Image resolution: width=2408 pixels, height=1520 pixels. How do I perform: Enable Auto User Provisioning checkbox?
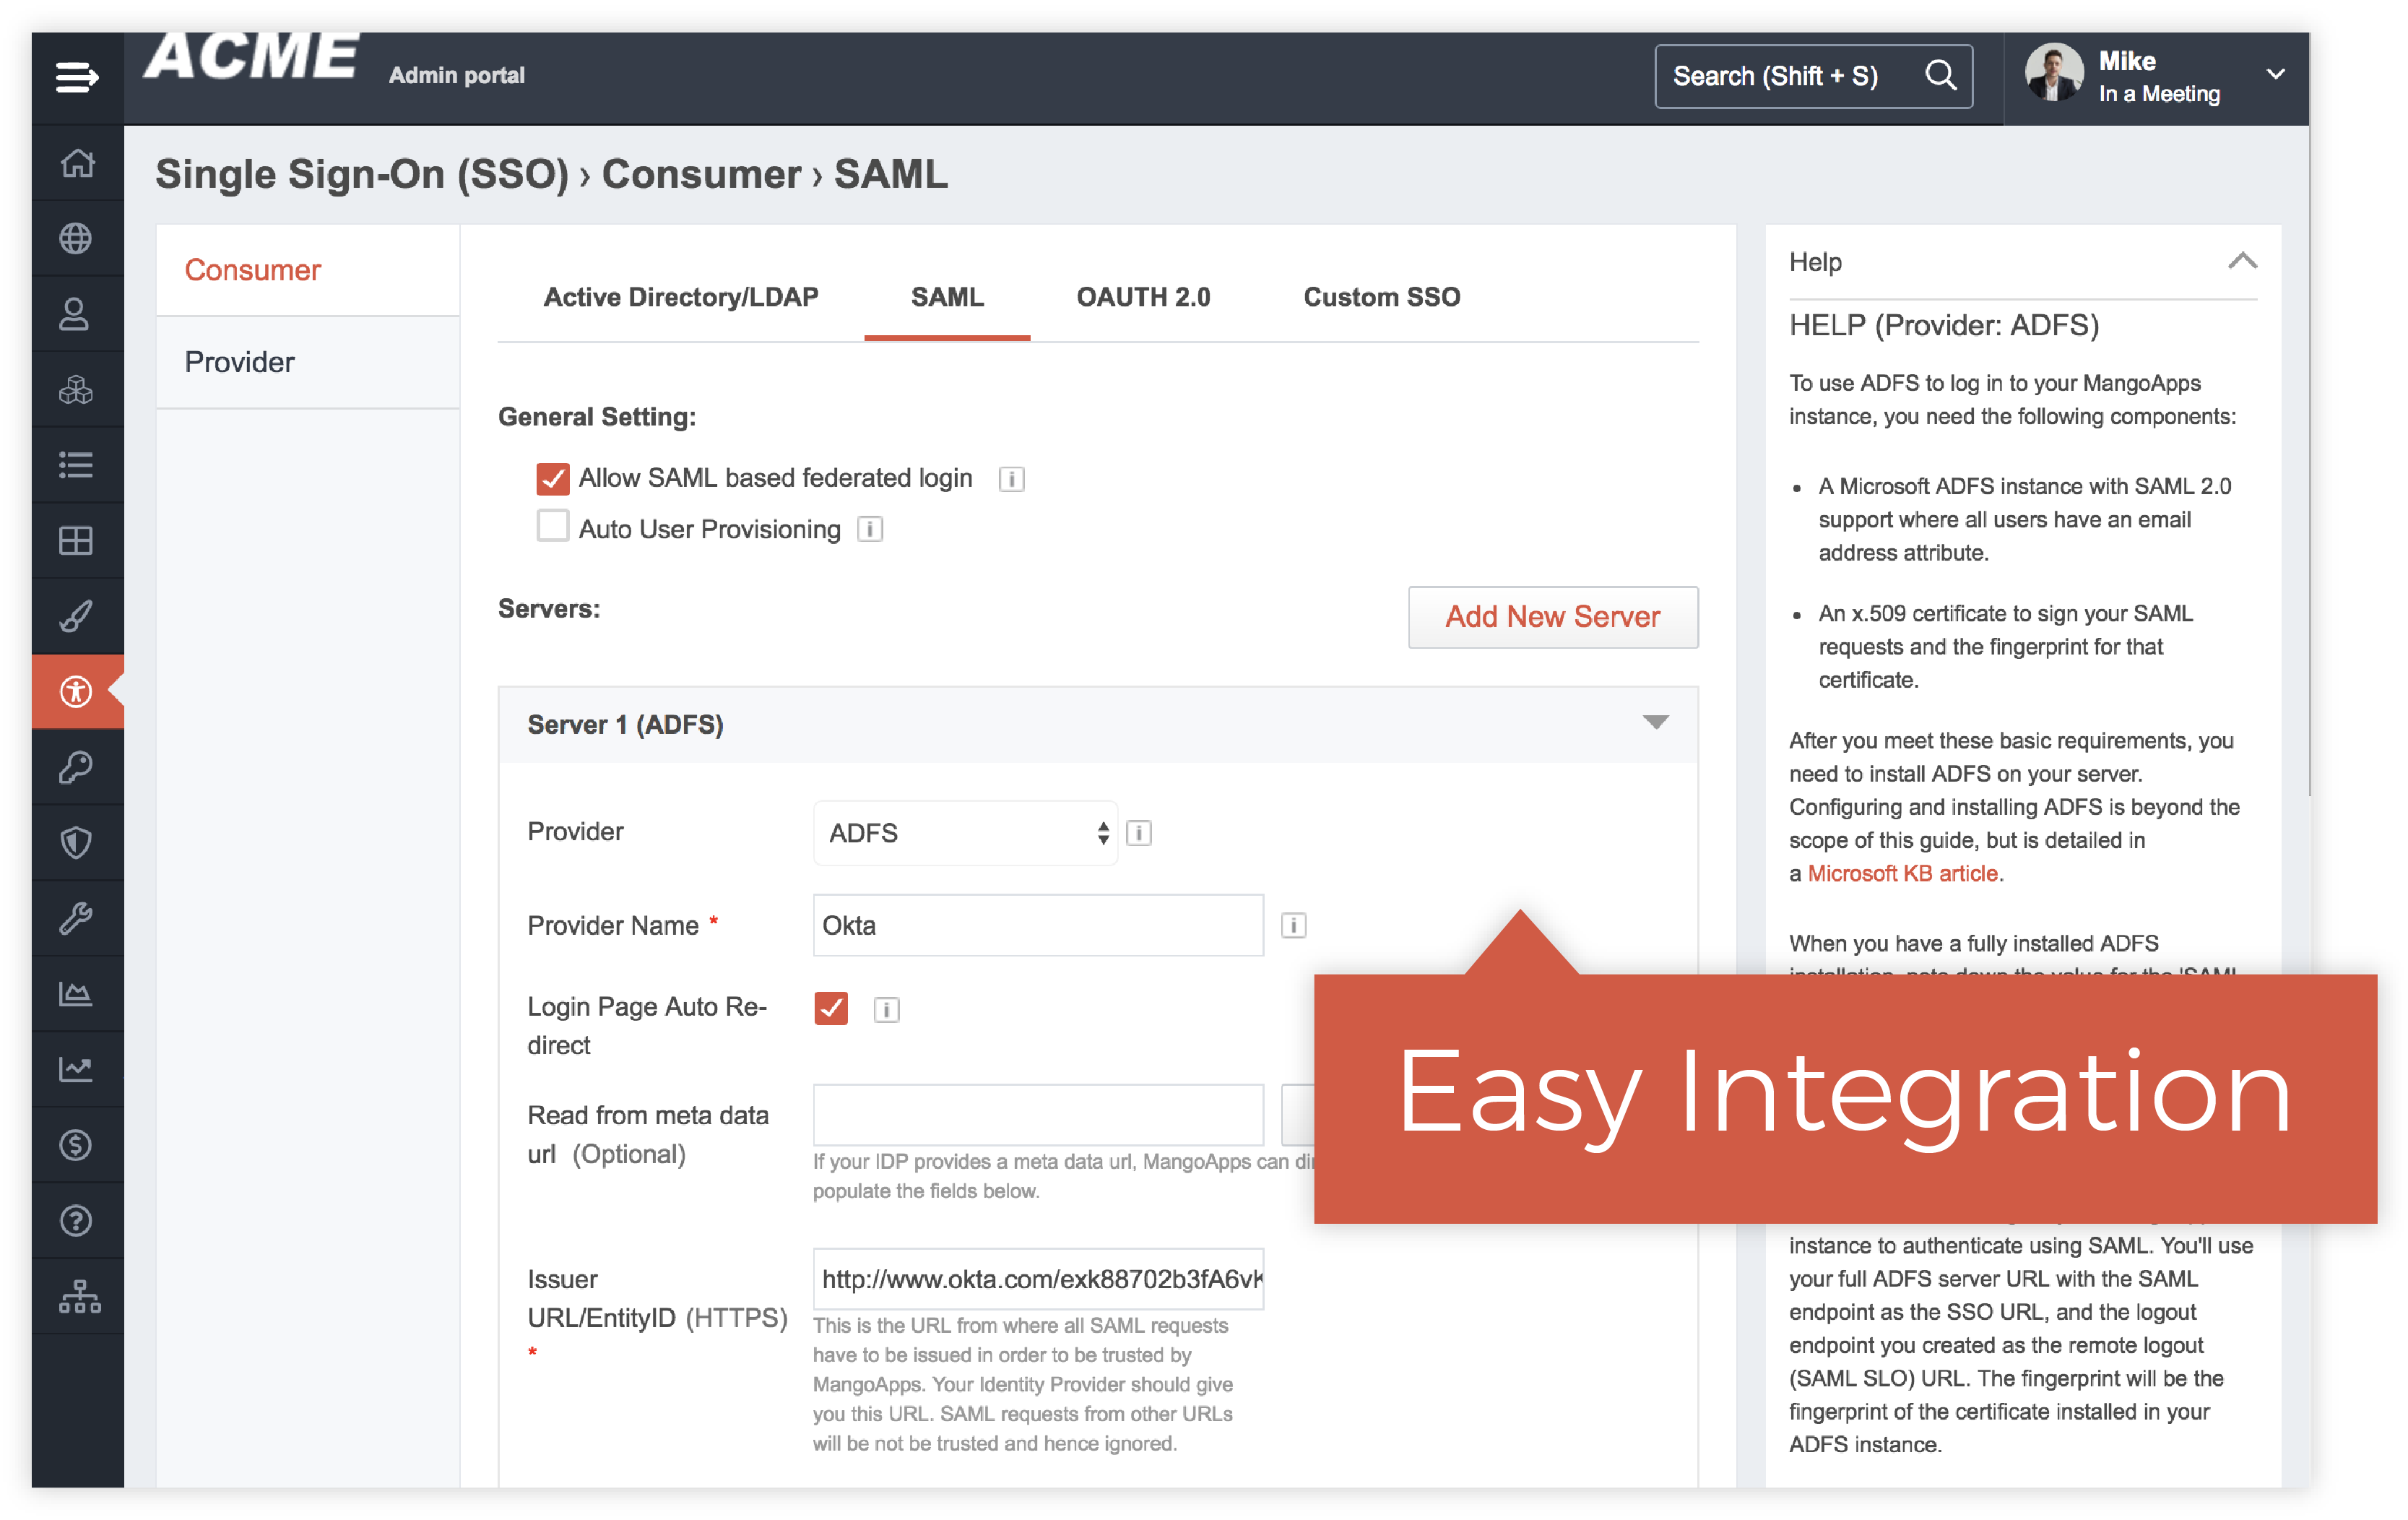point(553,526)
